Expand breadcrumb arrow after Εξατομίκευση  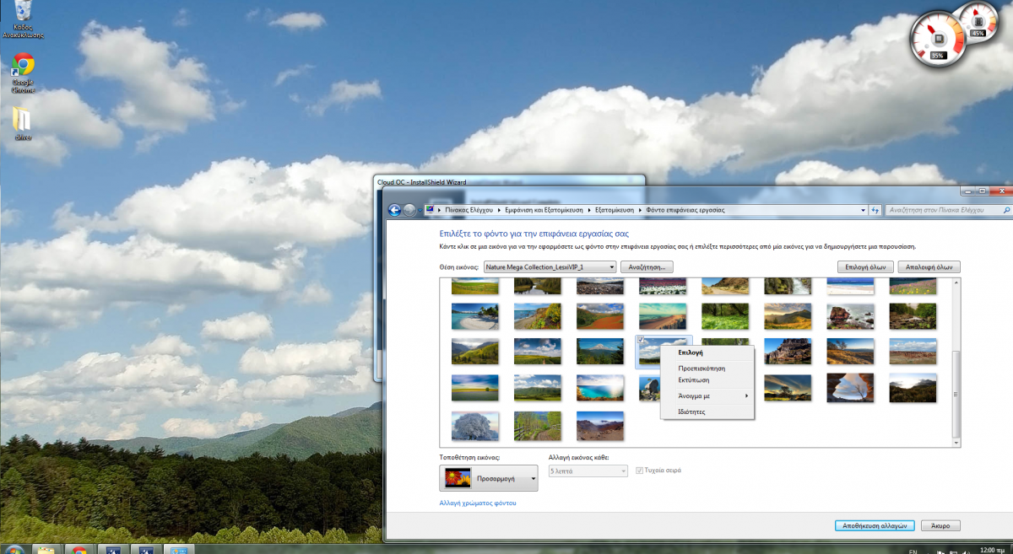click(642, 210)
